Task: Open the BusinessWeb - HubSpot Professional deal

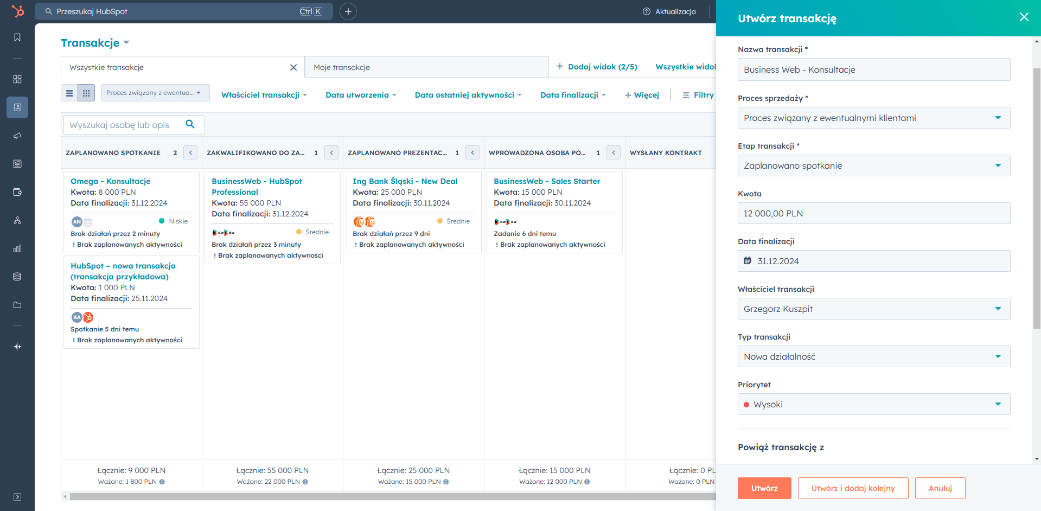Action: point(257,187)
